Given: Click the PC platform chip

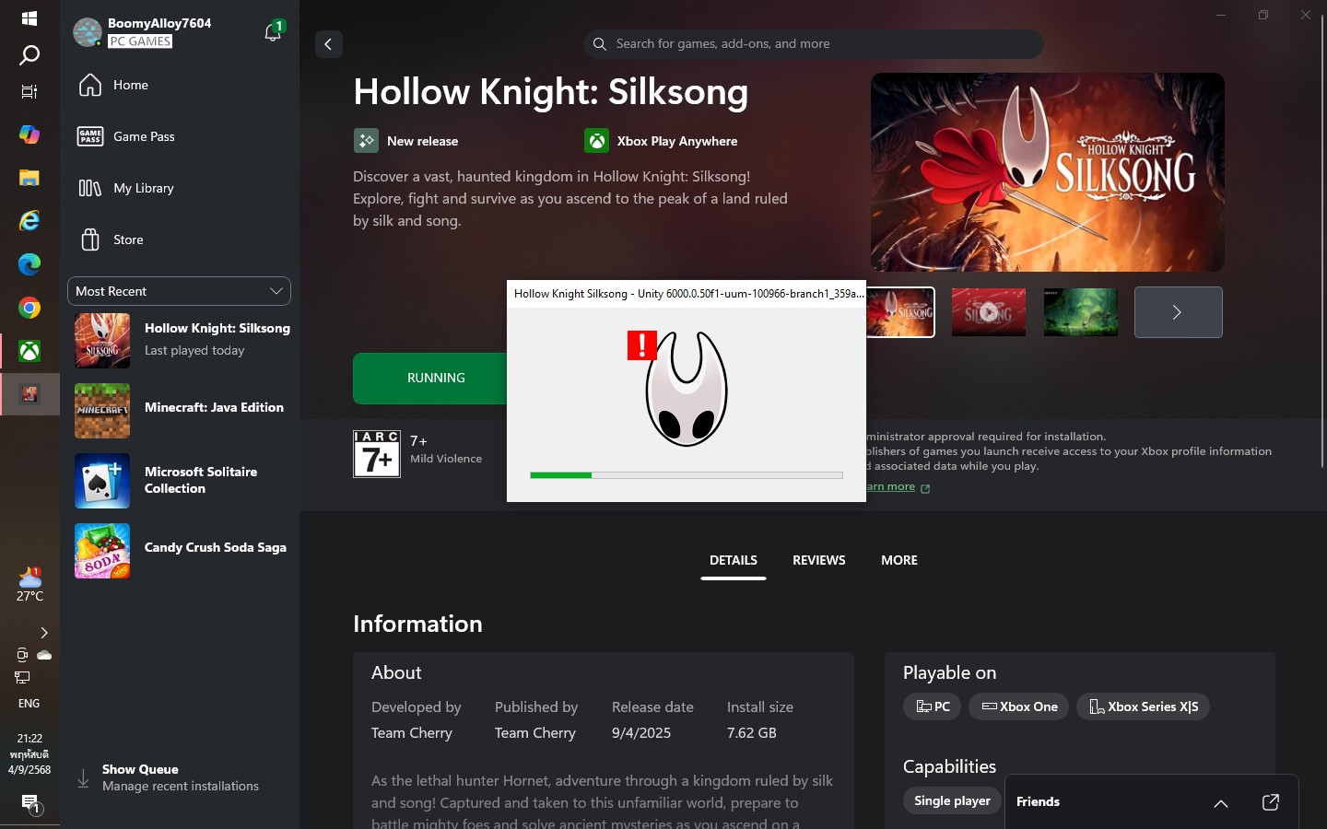Looking at the screenshot, I should [933, 706].
